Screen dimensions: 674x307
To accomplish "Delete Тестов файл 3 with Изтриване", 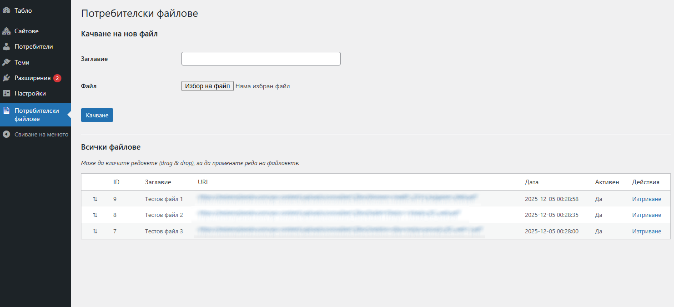I will (646, 232).
